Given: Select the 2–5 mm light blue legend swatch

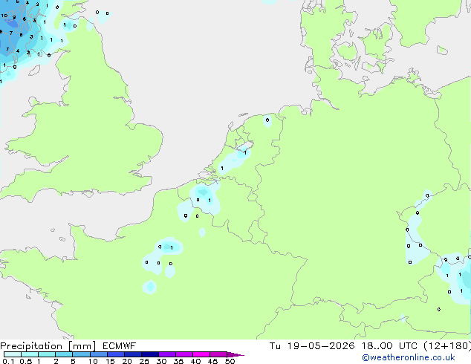Looking at the screenshot, I should tap(64, 354).
